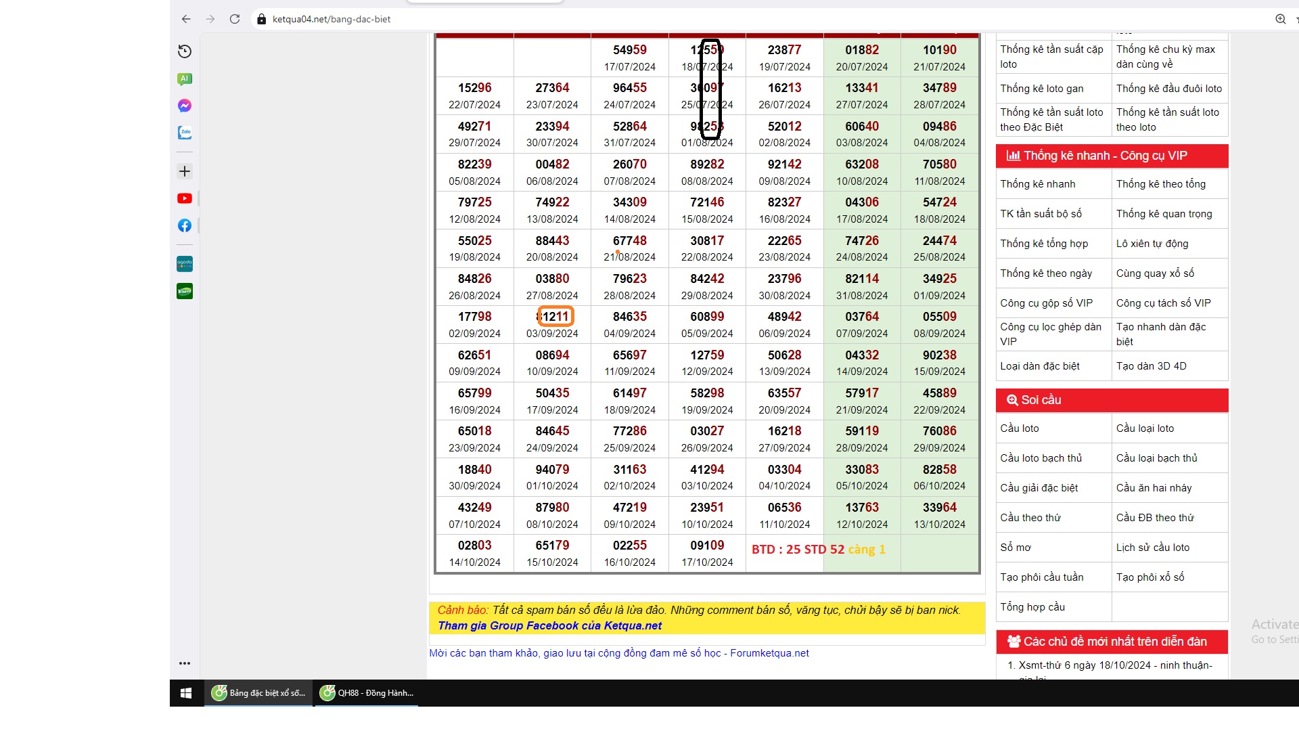Open sidebar three-dots more options
The height and width of the screenshot is (731, 1299).
pos(185,663)
